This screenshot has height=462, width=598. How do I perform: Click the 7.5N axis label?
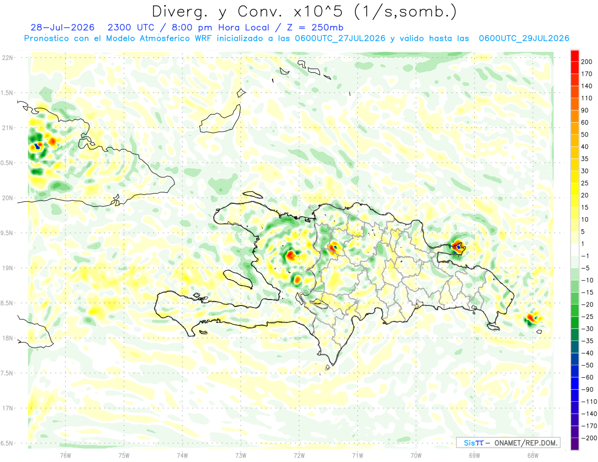pyautogui.click(x=7, y=373)
